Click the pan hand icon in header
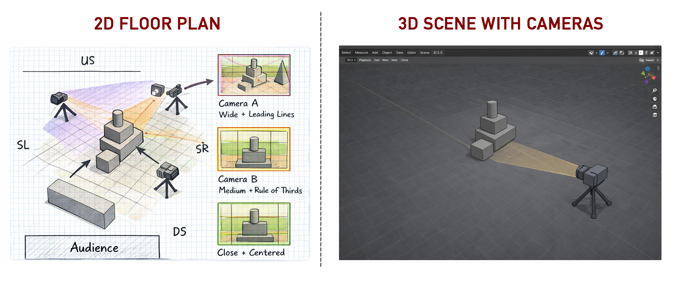The height and width of the screenshot is (284, 678). click(x=591, y=53)
